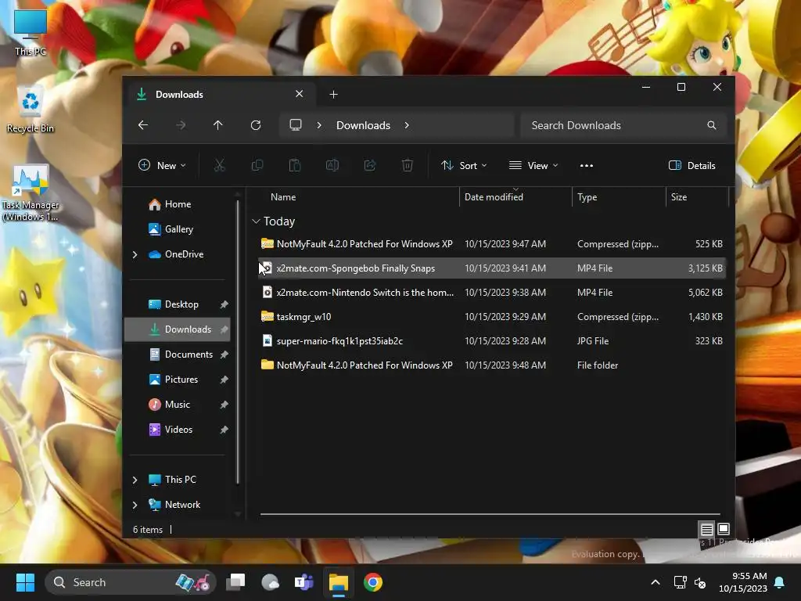Viewport: 801px width, 601px height.
Task: Open Recycle Bin desktop icon
Action: click(31, 110)
